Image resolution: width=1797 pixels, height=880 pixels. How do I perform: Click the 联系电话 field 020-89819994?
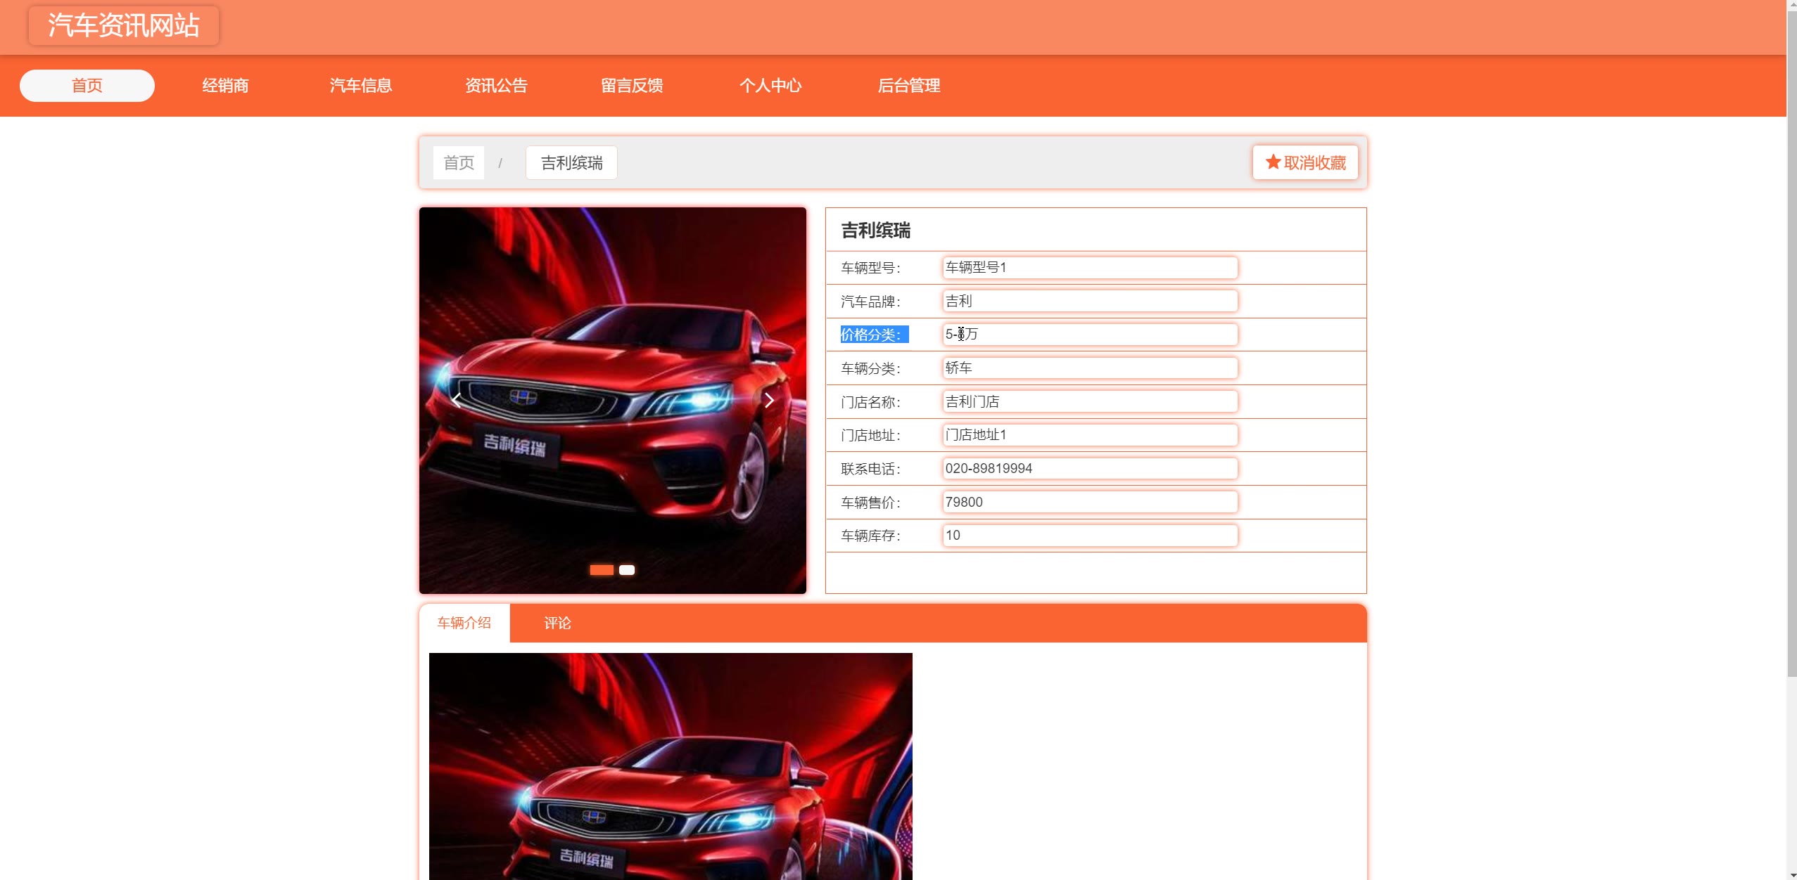[x=1090, y=469]
